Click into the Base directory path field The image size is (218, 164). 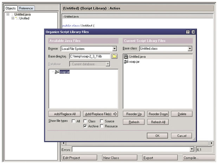[x=90, y=56]
